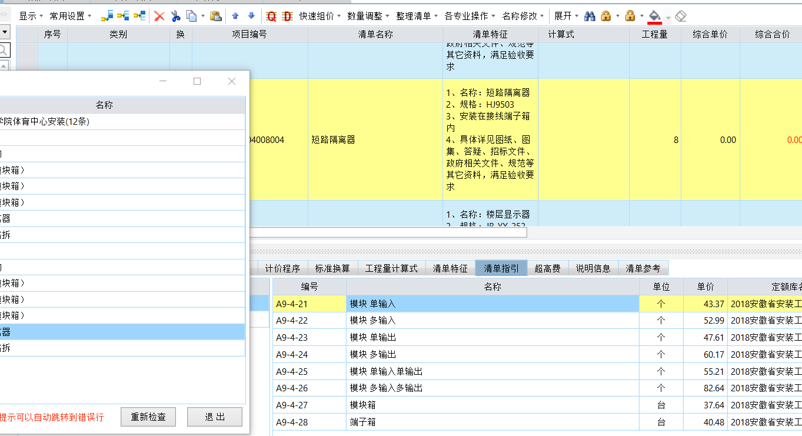Expand the 快速组价 menu
This screenshot has width=802, height=436.
pos(320,16)
